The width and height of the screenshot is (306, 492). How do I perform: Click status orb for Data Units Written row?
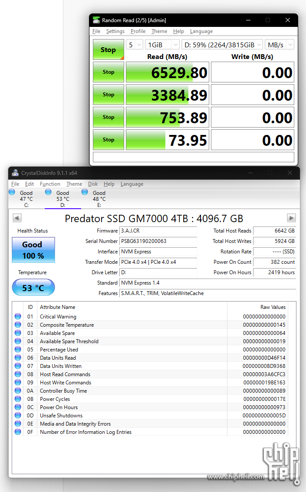[18, 366]
